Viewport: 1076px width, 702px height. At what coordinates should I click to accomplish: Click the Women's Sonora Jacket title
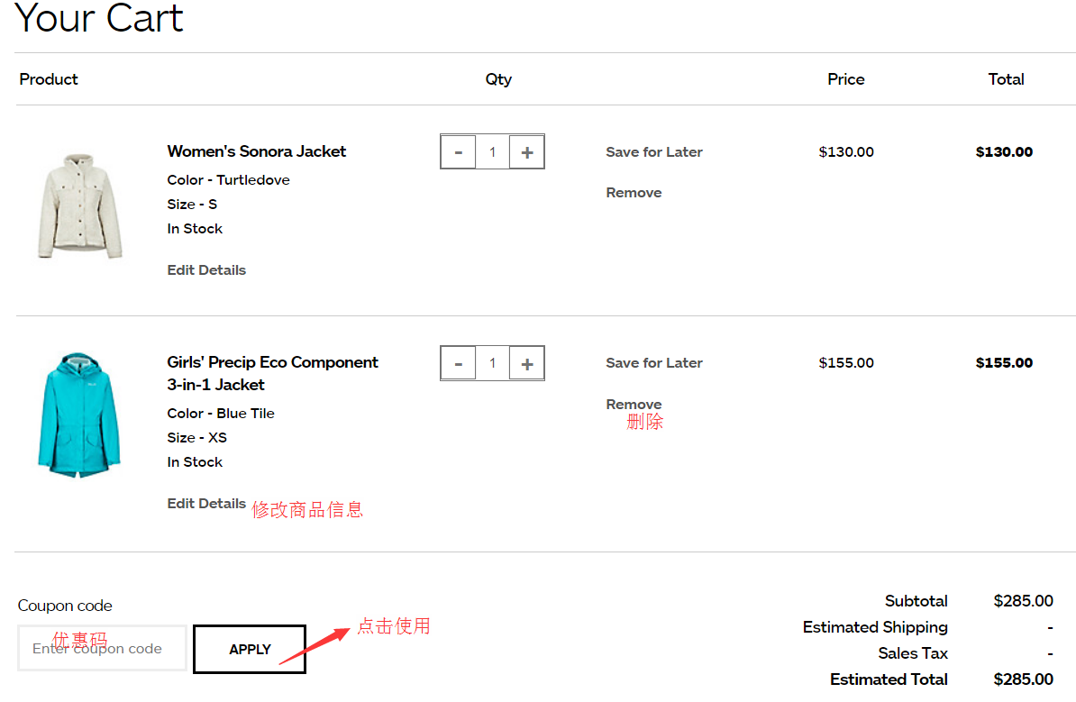click(x=256, y=151)
